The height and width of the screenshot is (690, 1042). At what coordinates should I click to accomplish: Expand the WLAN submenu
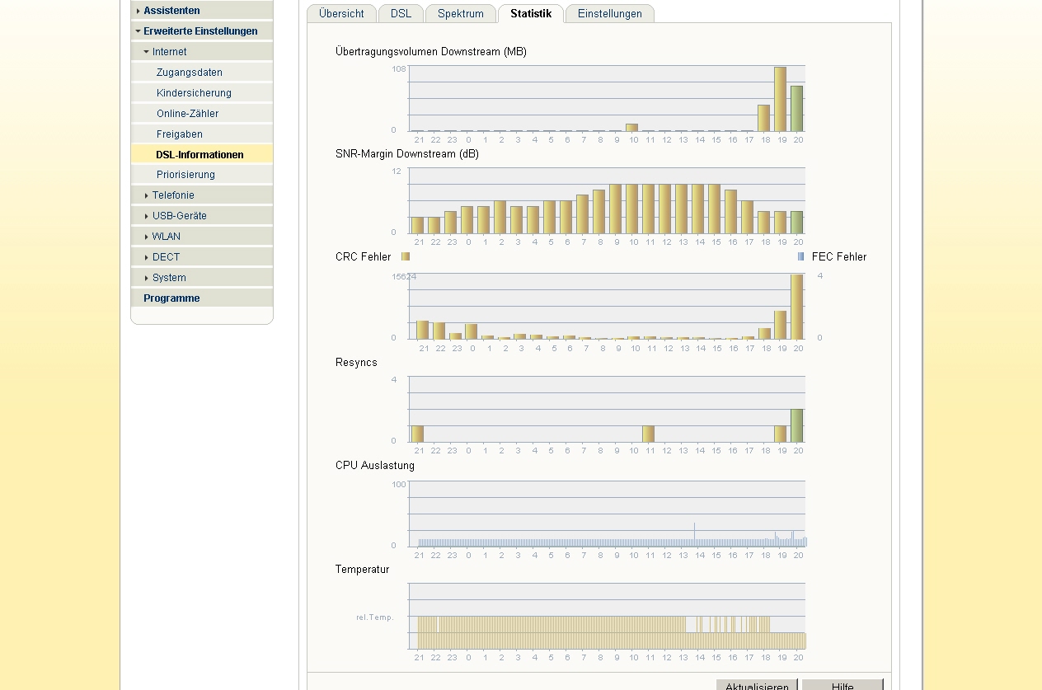[x=166, y=237]
